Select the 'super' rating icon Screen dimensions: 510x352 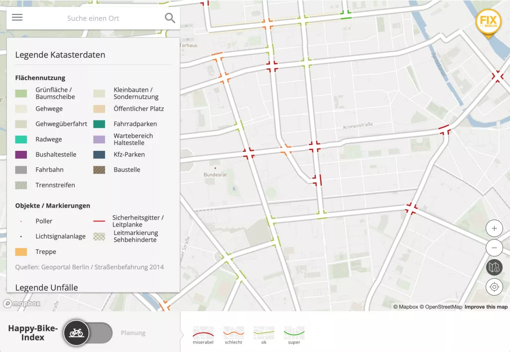(x=294, y=331)
